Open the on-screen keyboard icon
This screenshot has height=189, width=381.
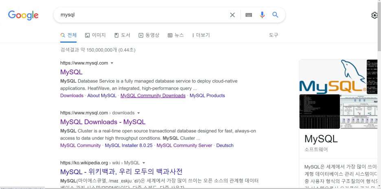pos(249,15)
